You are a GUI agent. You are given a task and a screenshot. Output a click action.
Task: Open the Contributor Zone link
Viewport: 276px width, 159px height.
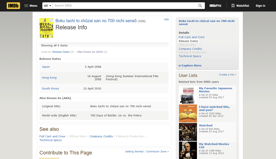pyautogui.click(x=156, y=151)
